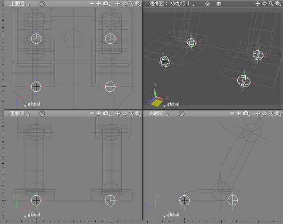Open global coordinate dropdown in top view
This screenshot has height=224, width=283.
(32, 104)
